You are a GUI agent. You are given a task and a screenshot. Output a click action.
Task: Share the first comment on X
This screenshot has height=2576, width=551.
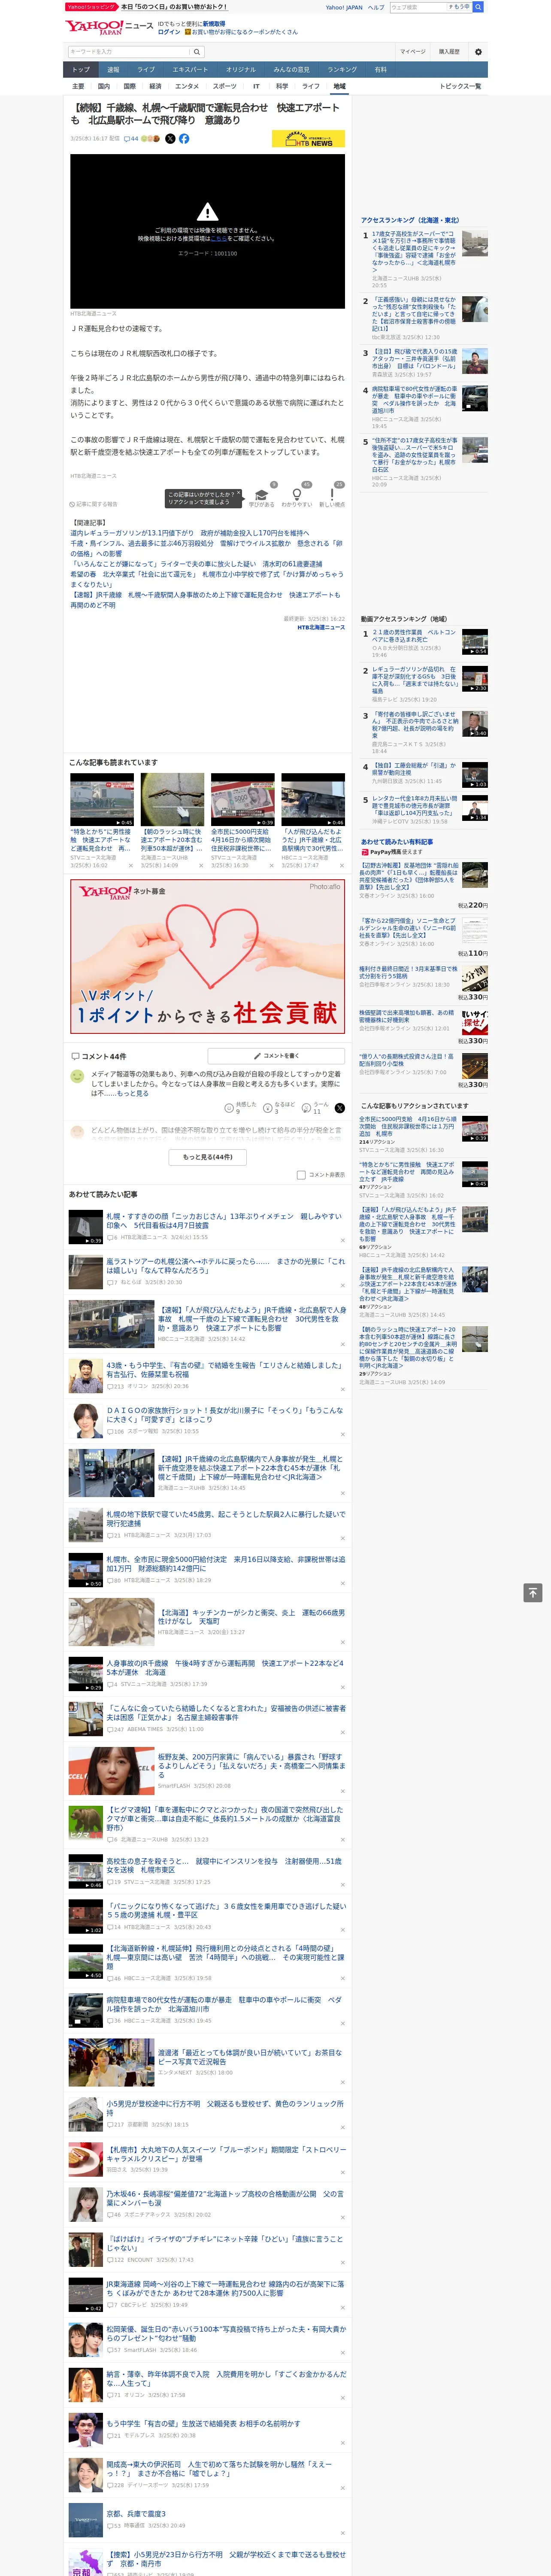(x=339, y=1108)
